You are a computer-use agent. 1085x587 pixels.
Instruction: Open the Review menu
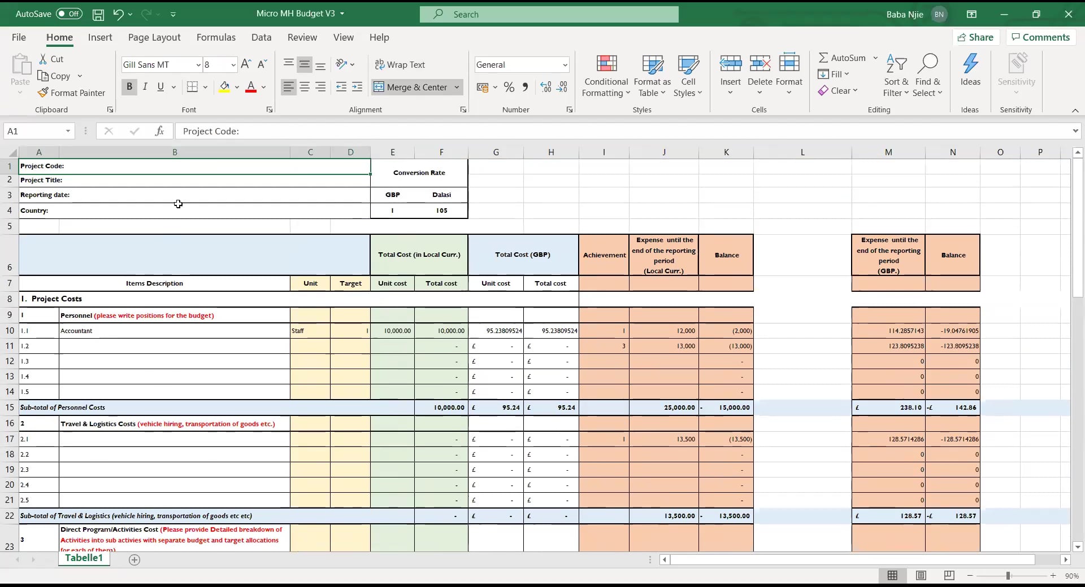click(302, 37)
